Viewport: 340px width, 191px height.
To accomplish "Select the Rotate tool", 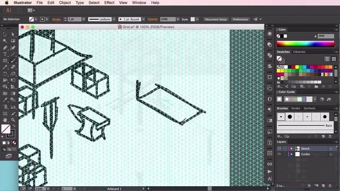I will [x=5, y=74].
